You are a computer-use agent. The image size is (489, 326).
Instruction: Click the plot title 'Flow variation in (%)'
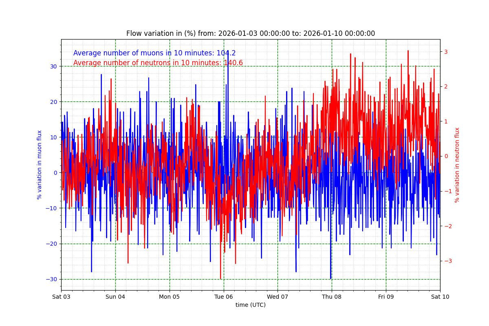[x=250, y=34]
